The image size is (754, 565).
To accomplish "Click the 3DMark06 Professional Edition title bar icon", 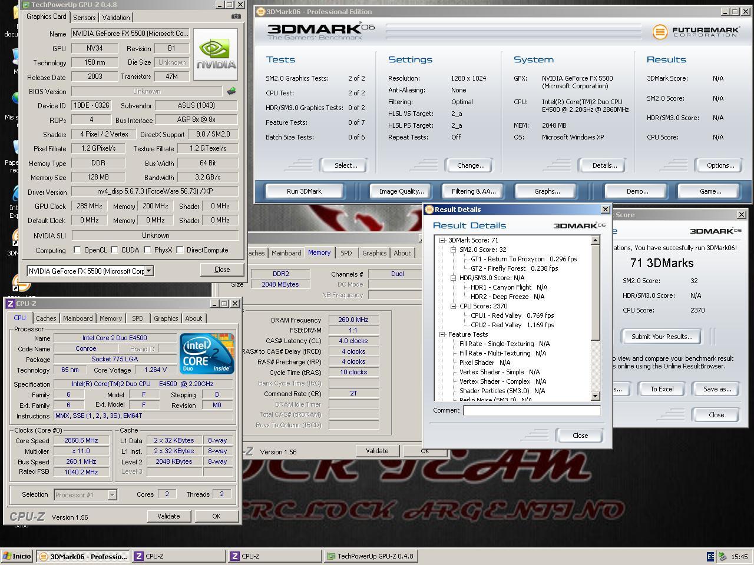I will tap(261, 11).
